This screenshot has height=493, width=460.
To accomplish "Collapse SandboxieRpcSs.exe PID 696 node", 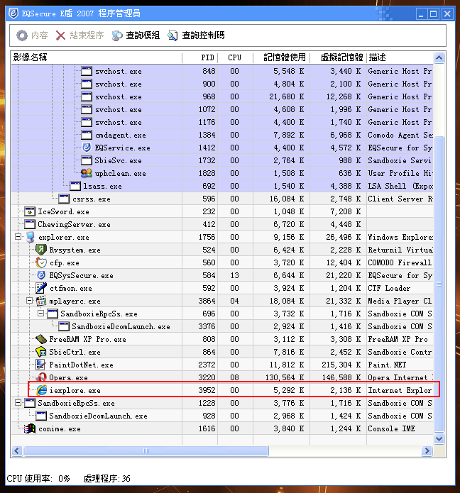I will 41,314.
